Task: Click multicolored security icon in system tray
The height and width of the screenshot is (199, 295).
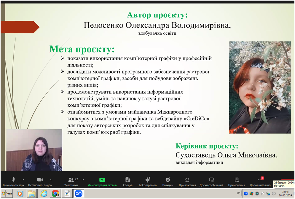Action: [251, 193]
